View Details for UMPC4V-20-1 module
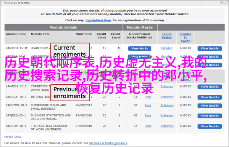Screen dimensions: 229x147 [x=210, y=126]
